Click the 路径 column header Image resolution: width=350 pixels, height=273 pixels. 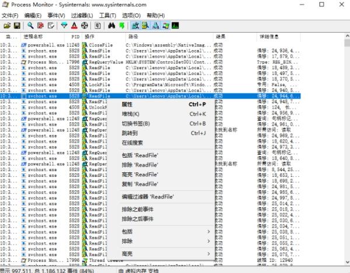tap(169, 37)
